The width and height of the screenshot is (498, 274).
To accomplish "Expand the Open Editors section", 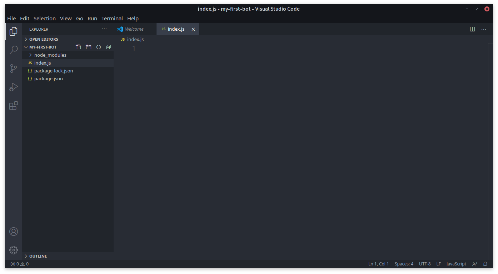I will pyautogui.click(x=68, y=39).
